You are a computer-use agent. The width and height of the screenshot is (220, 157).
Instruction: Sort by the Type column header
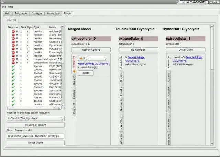pyautogui.click(x=41, y=27)
